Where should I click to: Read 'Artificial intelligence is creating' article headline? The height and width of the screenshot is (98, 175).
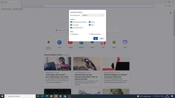tap(115, 76)
